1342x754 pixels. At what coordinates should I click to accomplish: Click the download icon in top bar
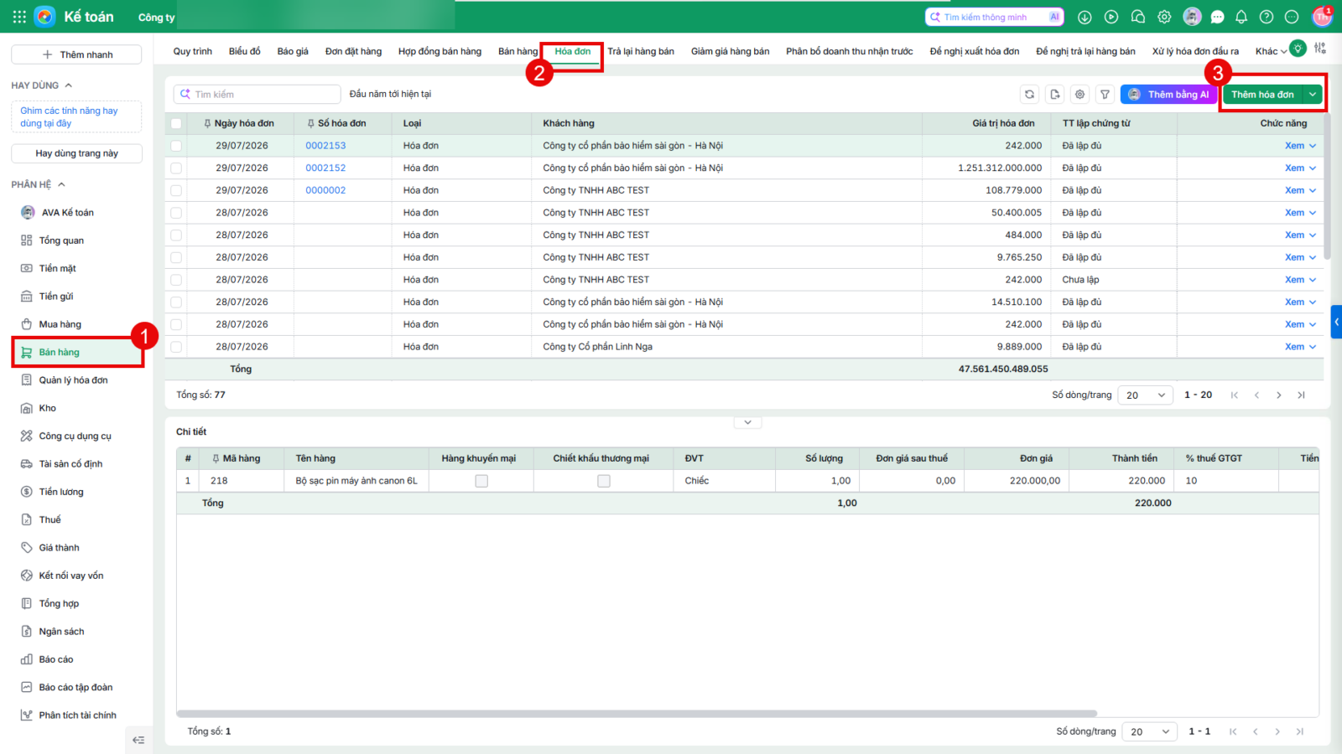click(x=1085, y=17)
